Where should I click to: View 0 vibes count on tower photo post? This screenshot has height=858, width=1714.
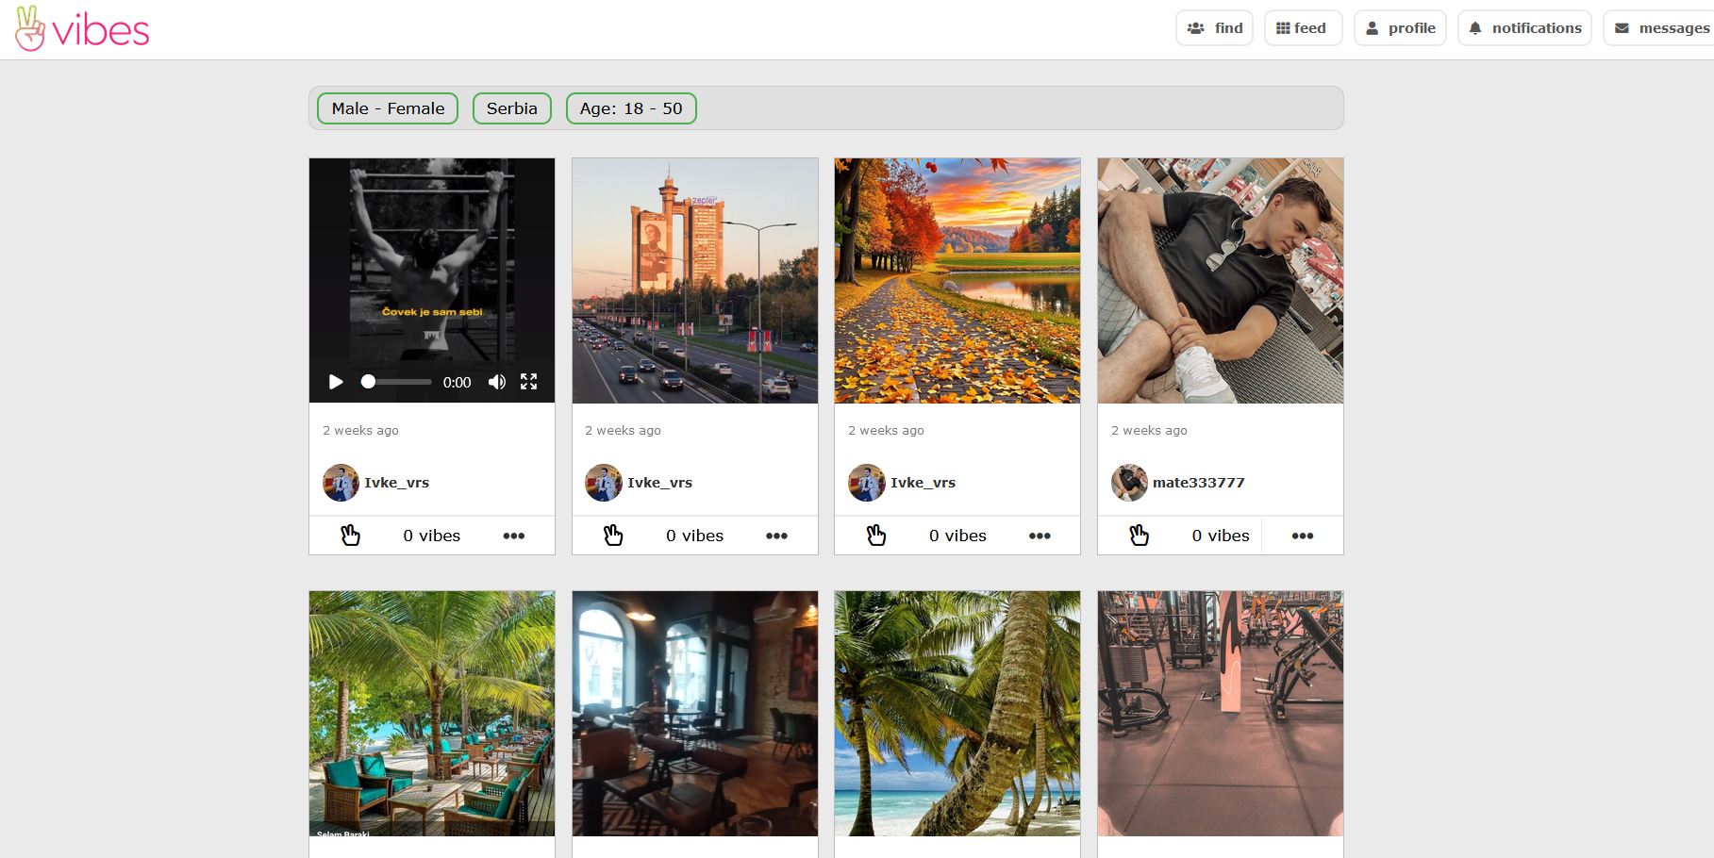tap(695, 536)
